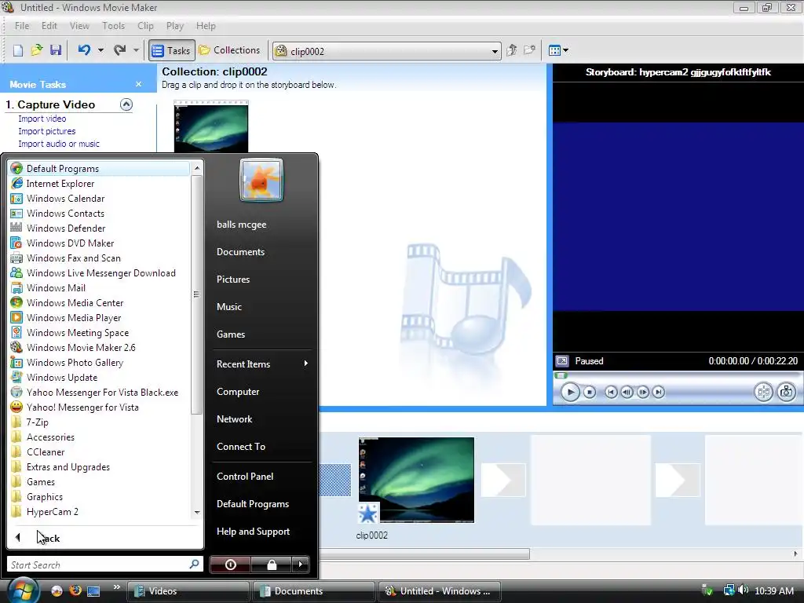The height and width of the screenshot is (603, 804).
Task: Click the Stop playback button
Action: [590, 393]
